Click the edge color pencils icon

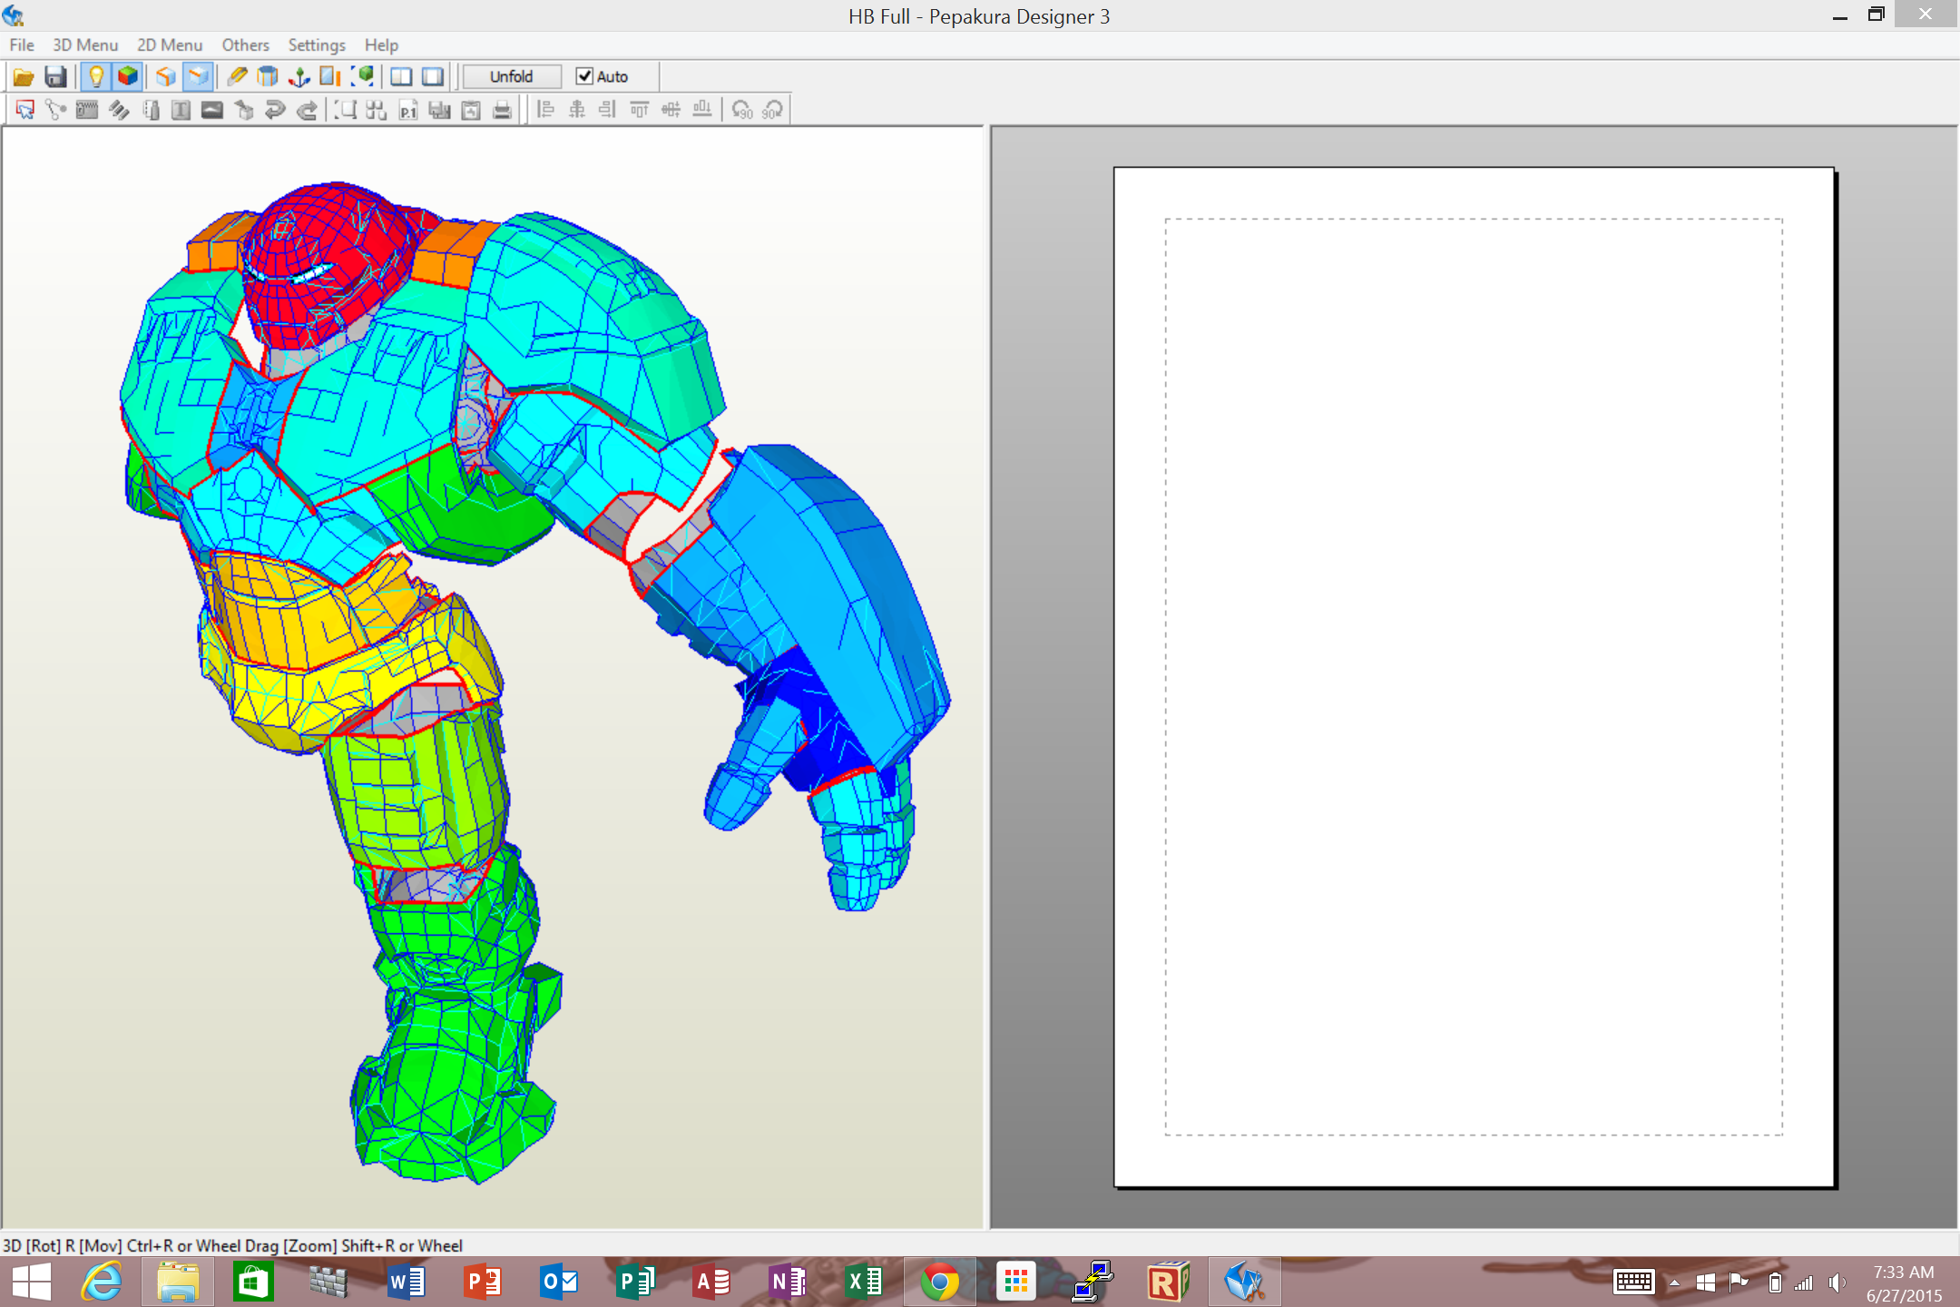(119, 110)
